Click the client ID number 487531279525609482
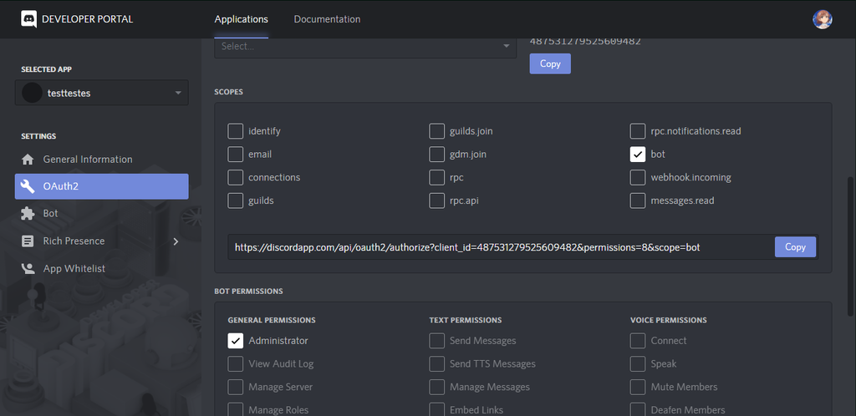 coord(585,42)
